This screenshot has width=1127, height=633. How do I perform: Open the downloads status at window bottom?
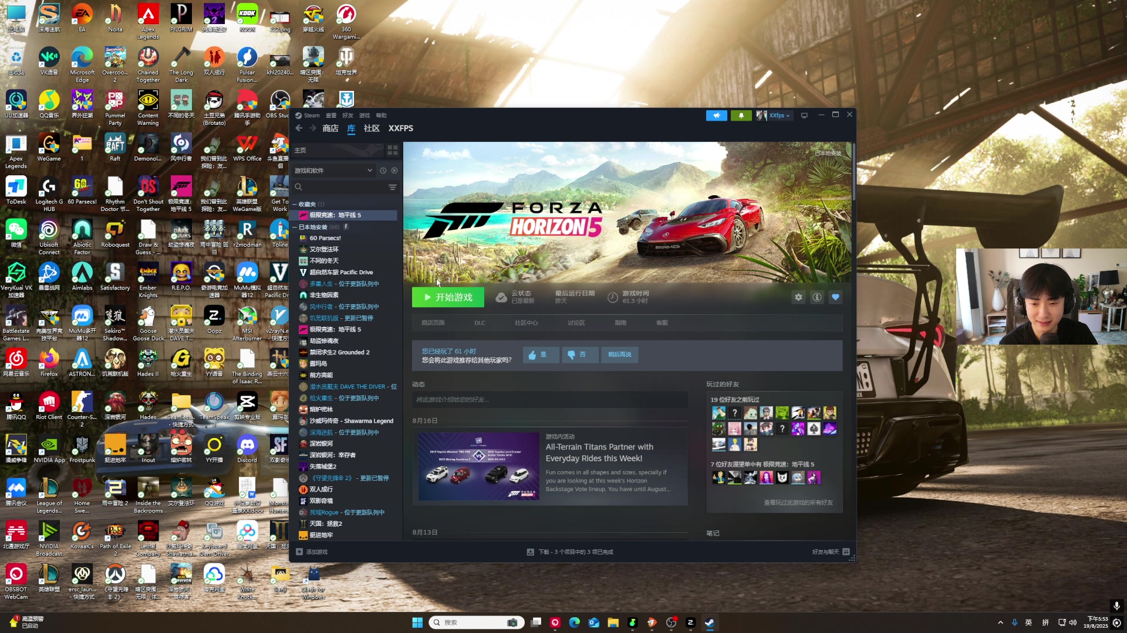tap(570, 552)
